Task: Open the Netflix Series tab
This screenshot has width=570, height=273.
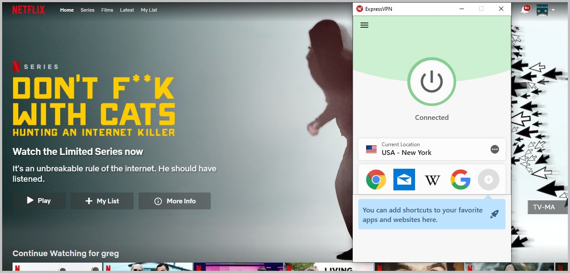Action: pyautogui.click(x=87, y=10)
